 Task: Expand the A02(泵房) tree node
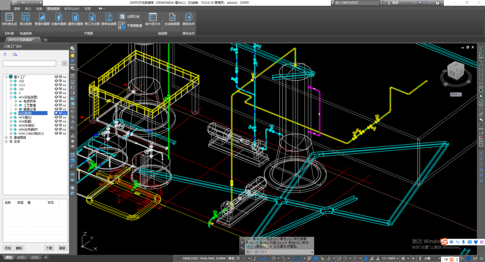coord(11,113)
